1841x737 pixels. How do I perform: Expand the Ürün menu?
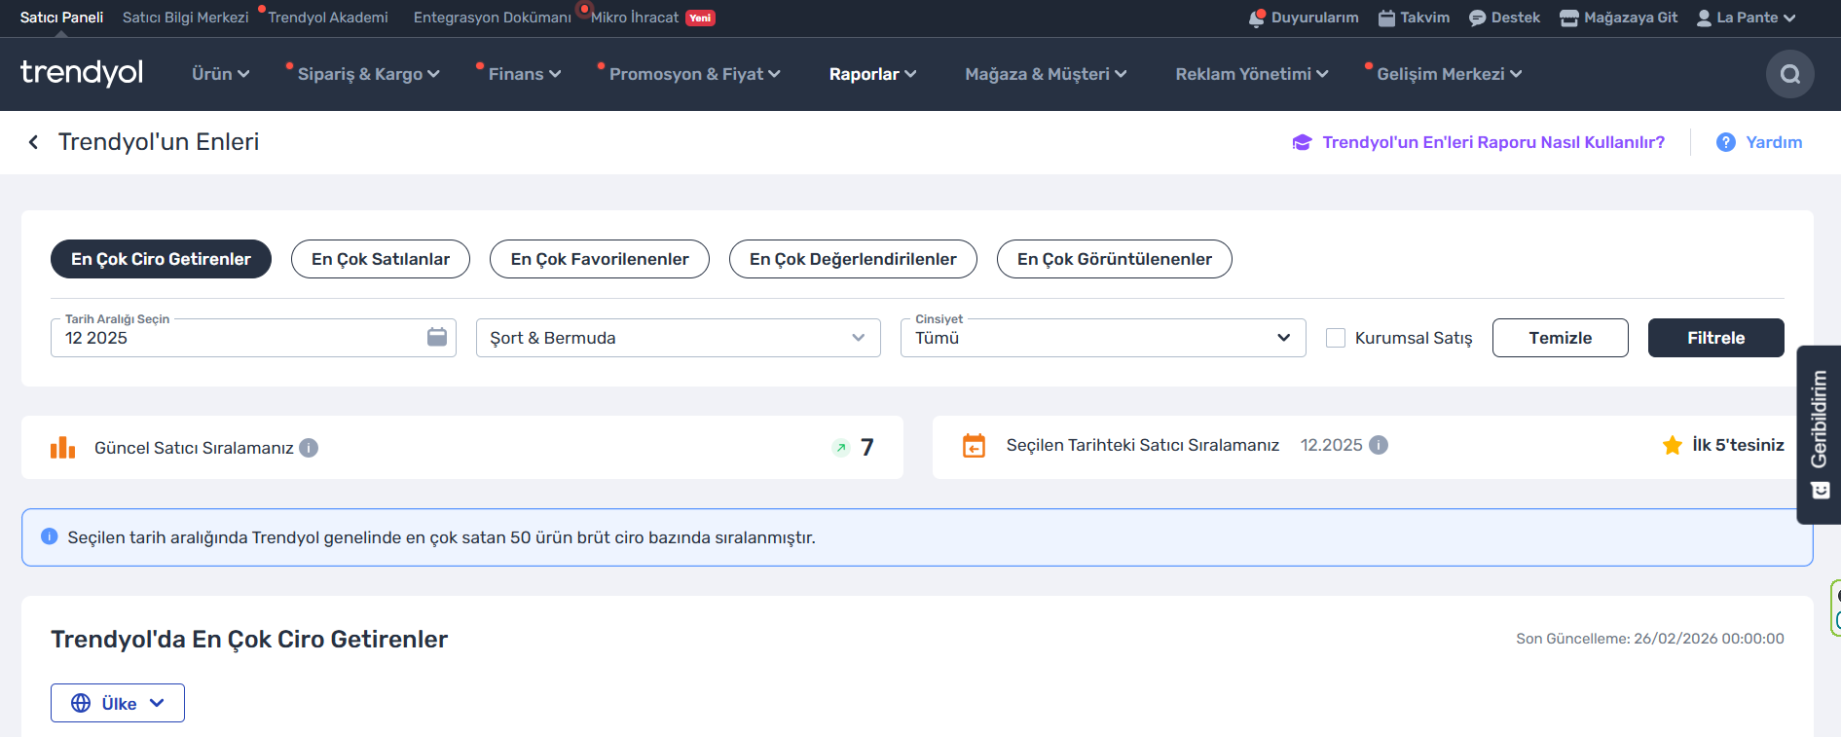(x=221, y=74)
